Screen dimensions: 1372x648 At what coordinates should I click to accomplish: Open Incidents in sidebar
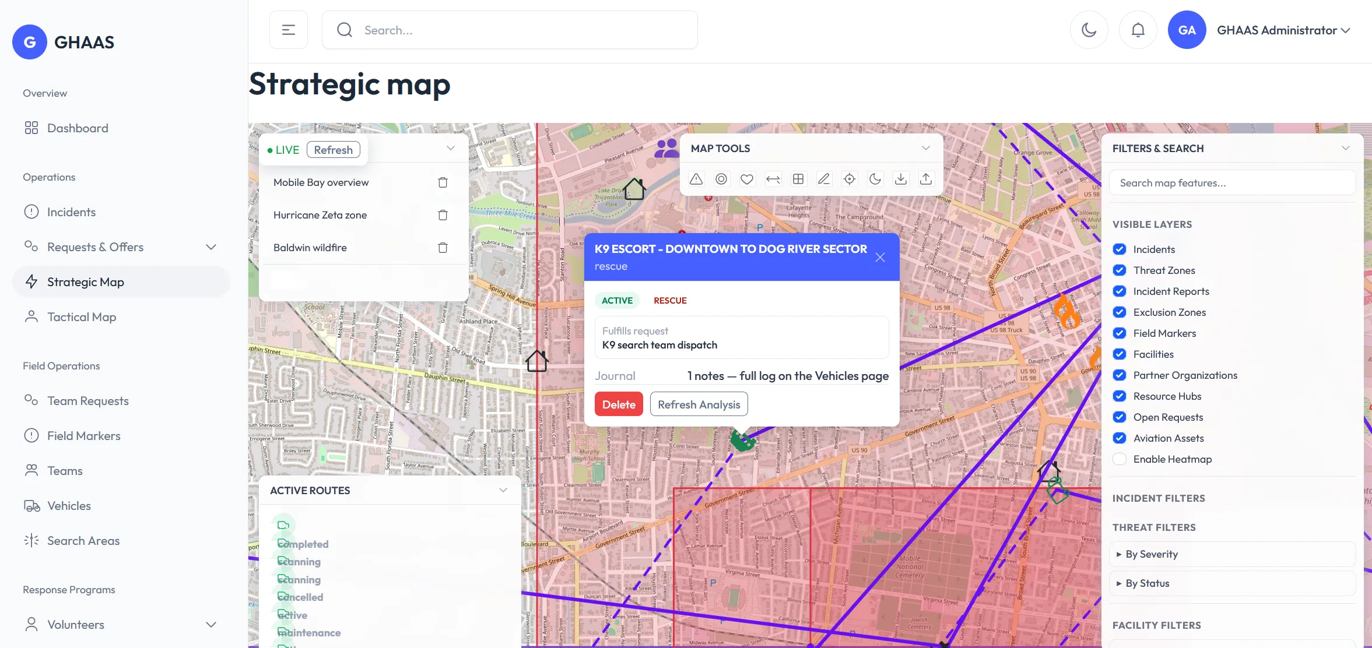pyautogui.click(x=121, y=212)
